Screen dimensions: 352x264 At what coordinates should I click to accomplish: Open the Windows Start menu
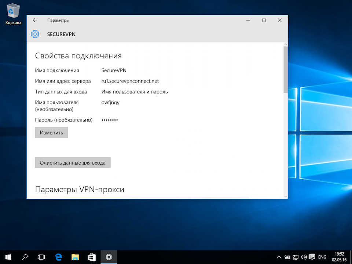tap(8, 257)
